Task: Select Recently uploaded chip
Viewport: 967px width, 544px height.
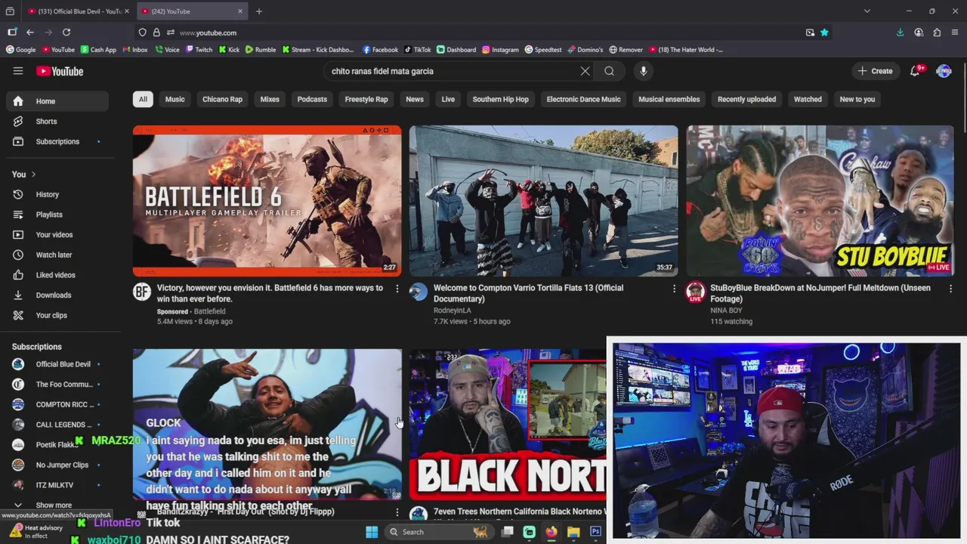Action: [x=746, y=99]
